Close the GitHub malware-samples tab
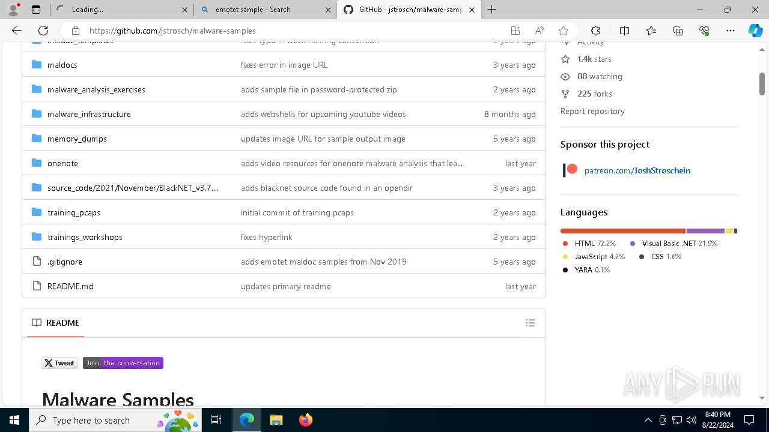This screenshot has height=432, width=769. 472,10
